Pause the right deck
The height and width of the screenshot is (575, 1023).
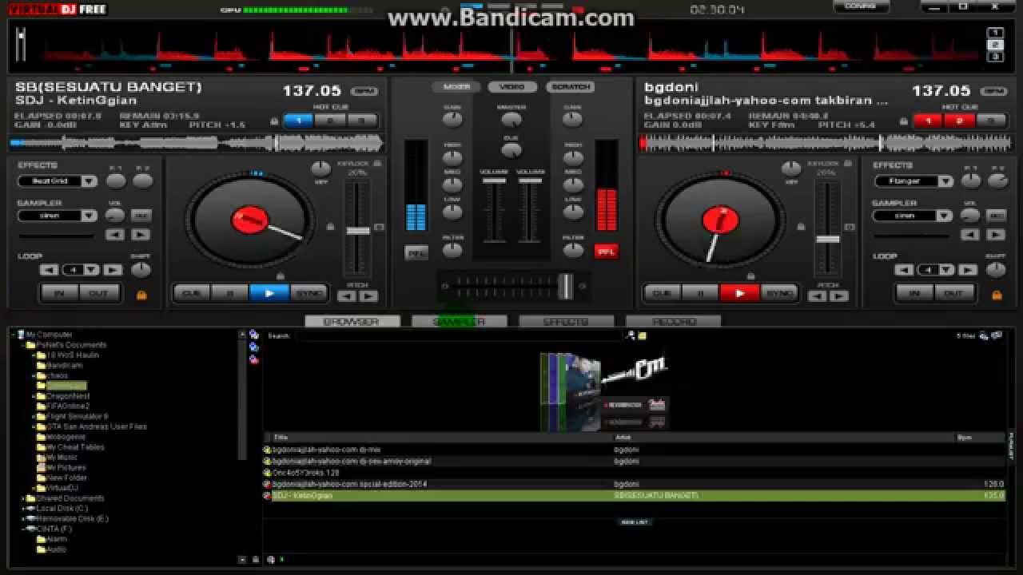click(x=701, y=293)
